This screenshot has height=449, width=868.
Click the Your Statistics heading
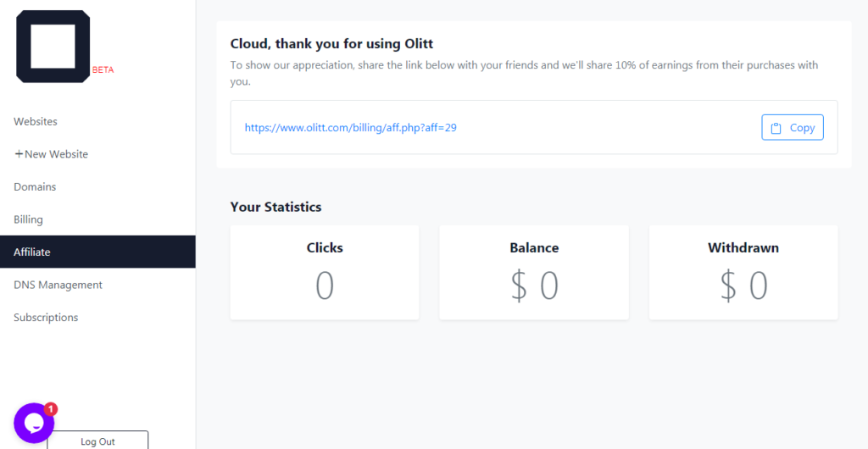pos(275,207)
